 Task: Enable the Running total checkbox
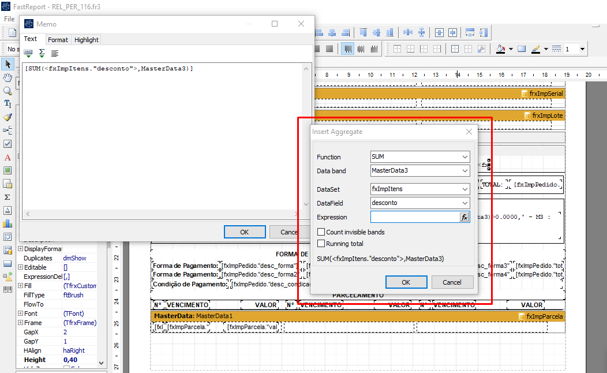point(321,244)
